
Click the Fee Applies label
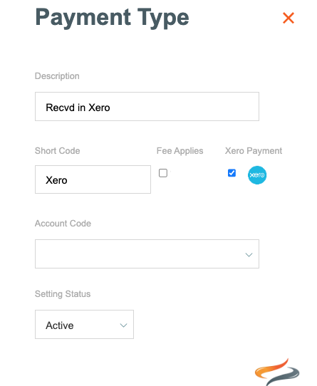pos(180,151)
